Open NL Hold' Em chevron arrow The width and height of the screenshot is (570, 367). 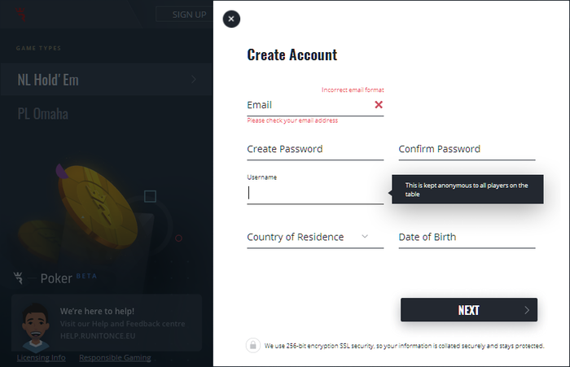tap(194, 80)
